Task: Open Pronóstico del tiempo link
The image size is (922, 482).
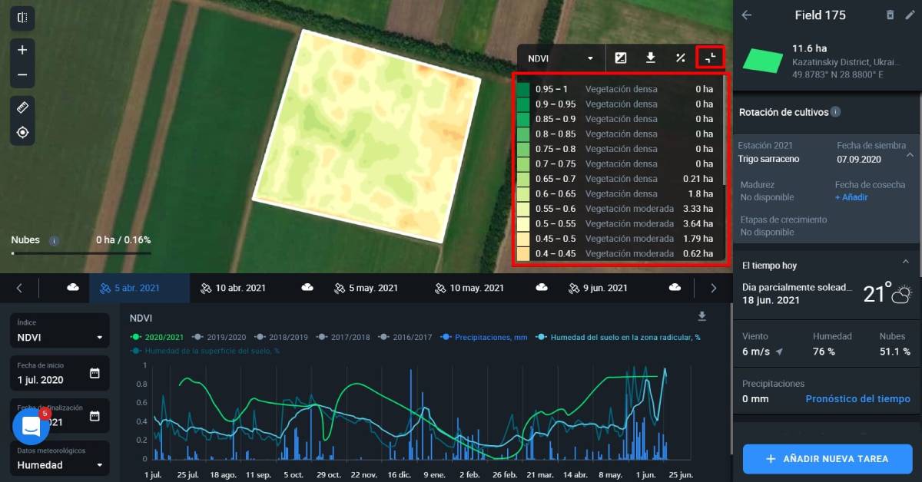Action: 857,398
